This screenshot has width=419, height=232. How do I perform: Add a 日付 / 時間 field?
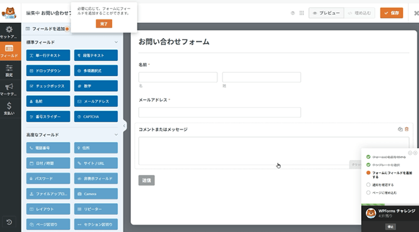pos(48,163)
